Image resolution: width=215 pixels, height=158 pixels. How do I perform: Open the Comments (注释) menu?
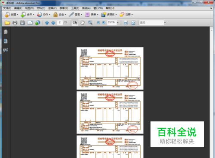tap(52, 8)
